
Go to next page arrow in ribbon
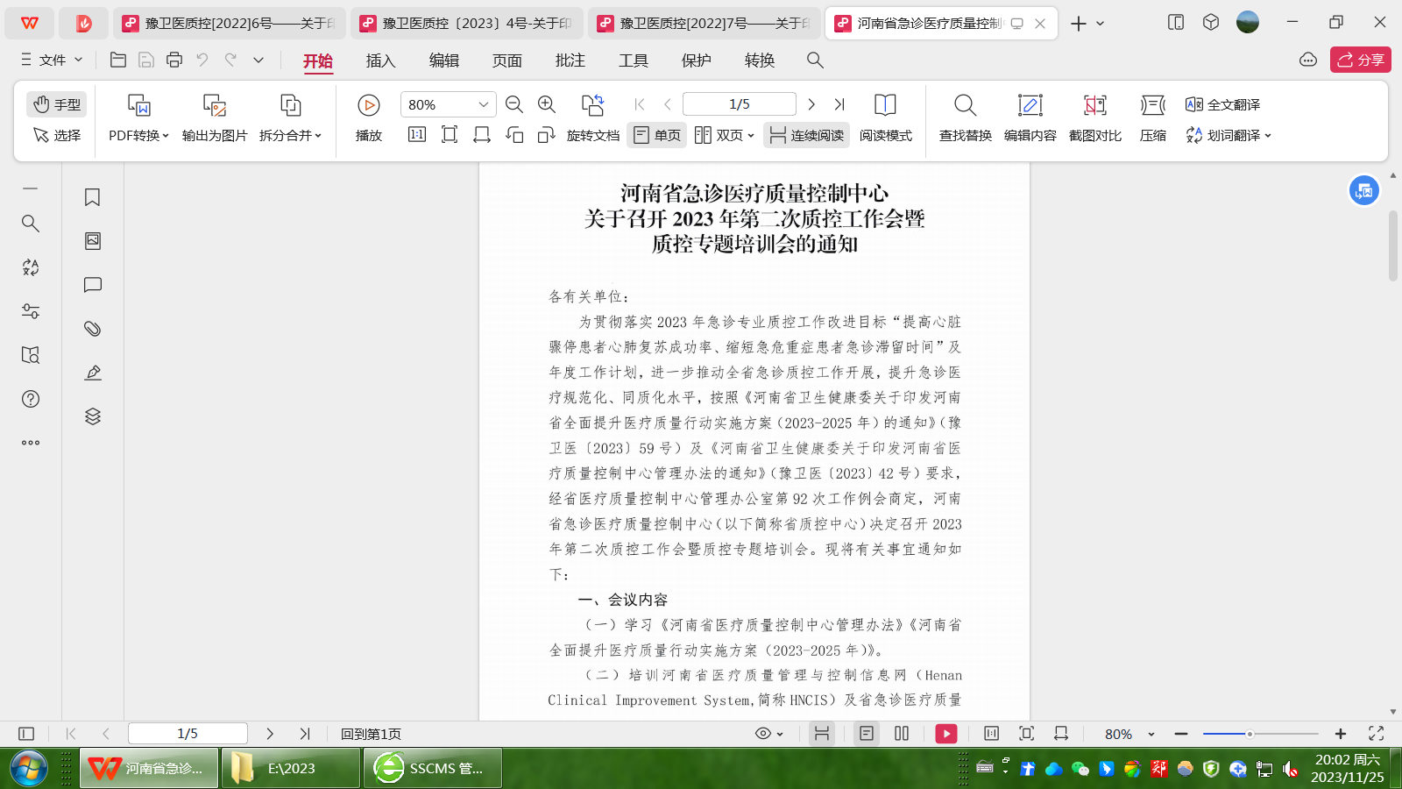(x=811, y=104)
